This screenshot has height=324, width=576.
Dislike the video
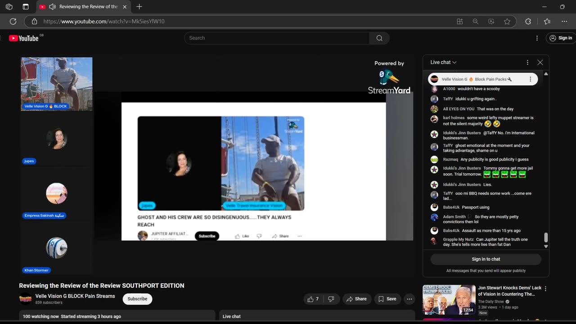(x=331, y=299)
